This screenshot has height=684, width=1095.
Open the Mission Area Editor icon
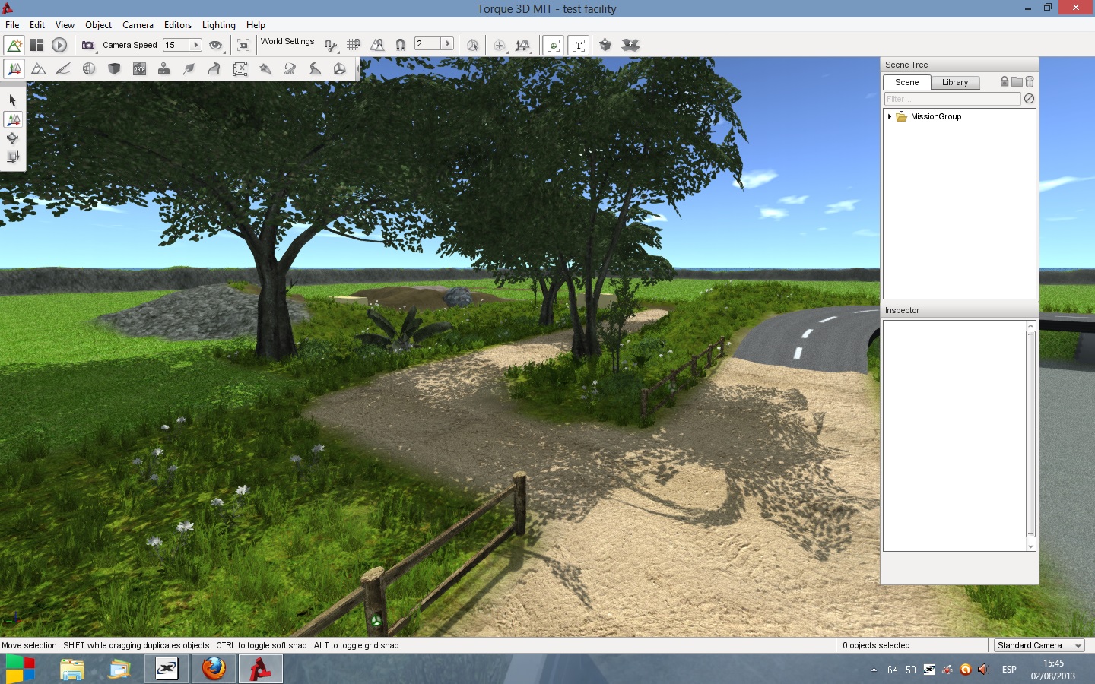tap(240, 69)
